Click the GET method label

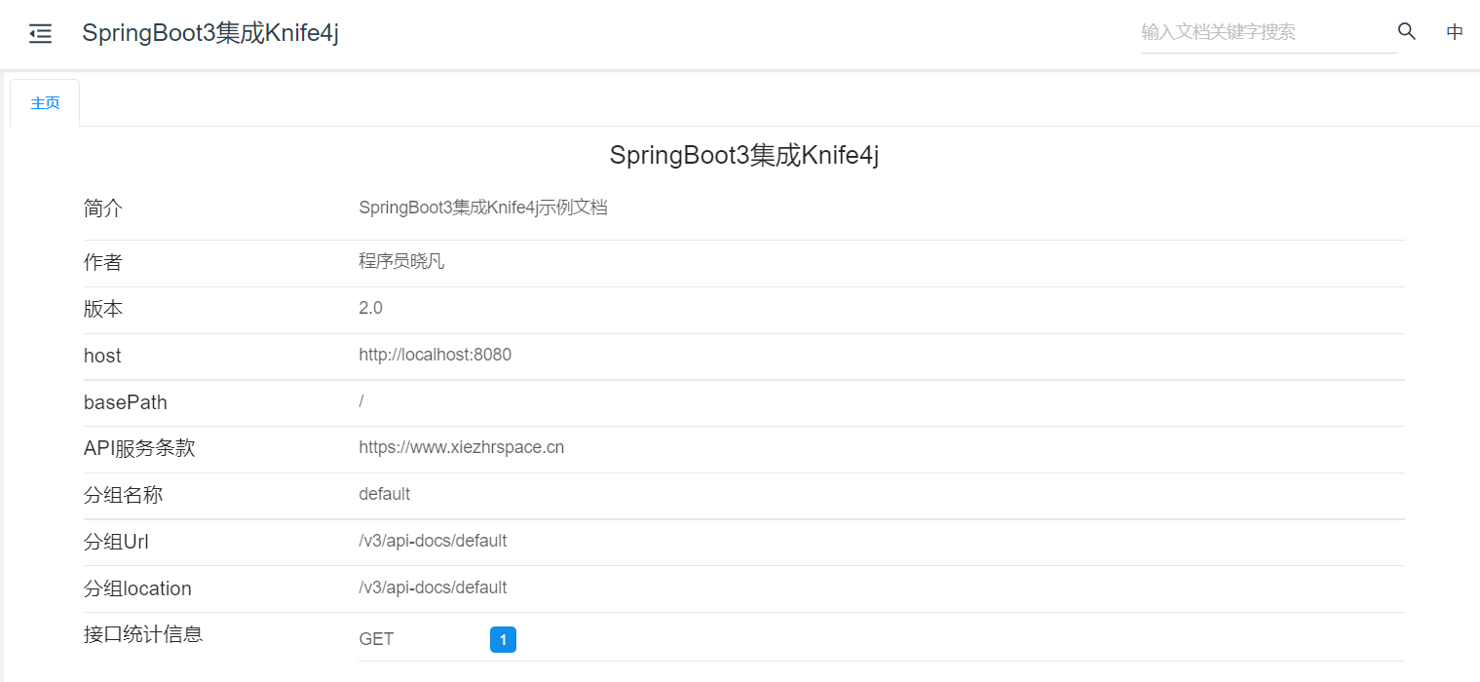coord(376,639)
